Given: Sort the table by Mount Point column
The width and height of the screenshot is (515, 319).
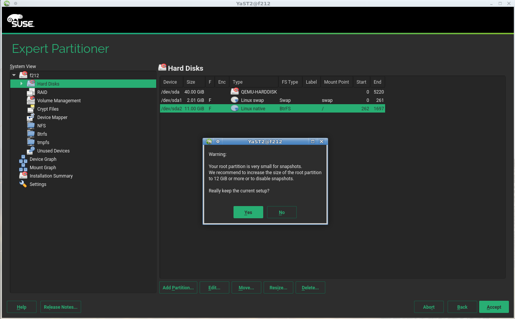Looking at the screenshot, I should pyautogui.click(x=336, y=82).
